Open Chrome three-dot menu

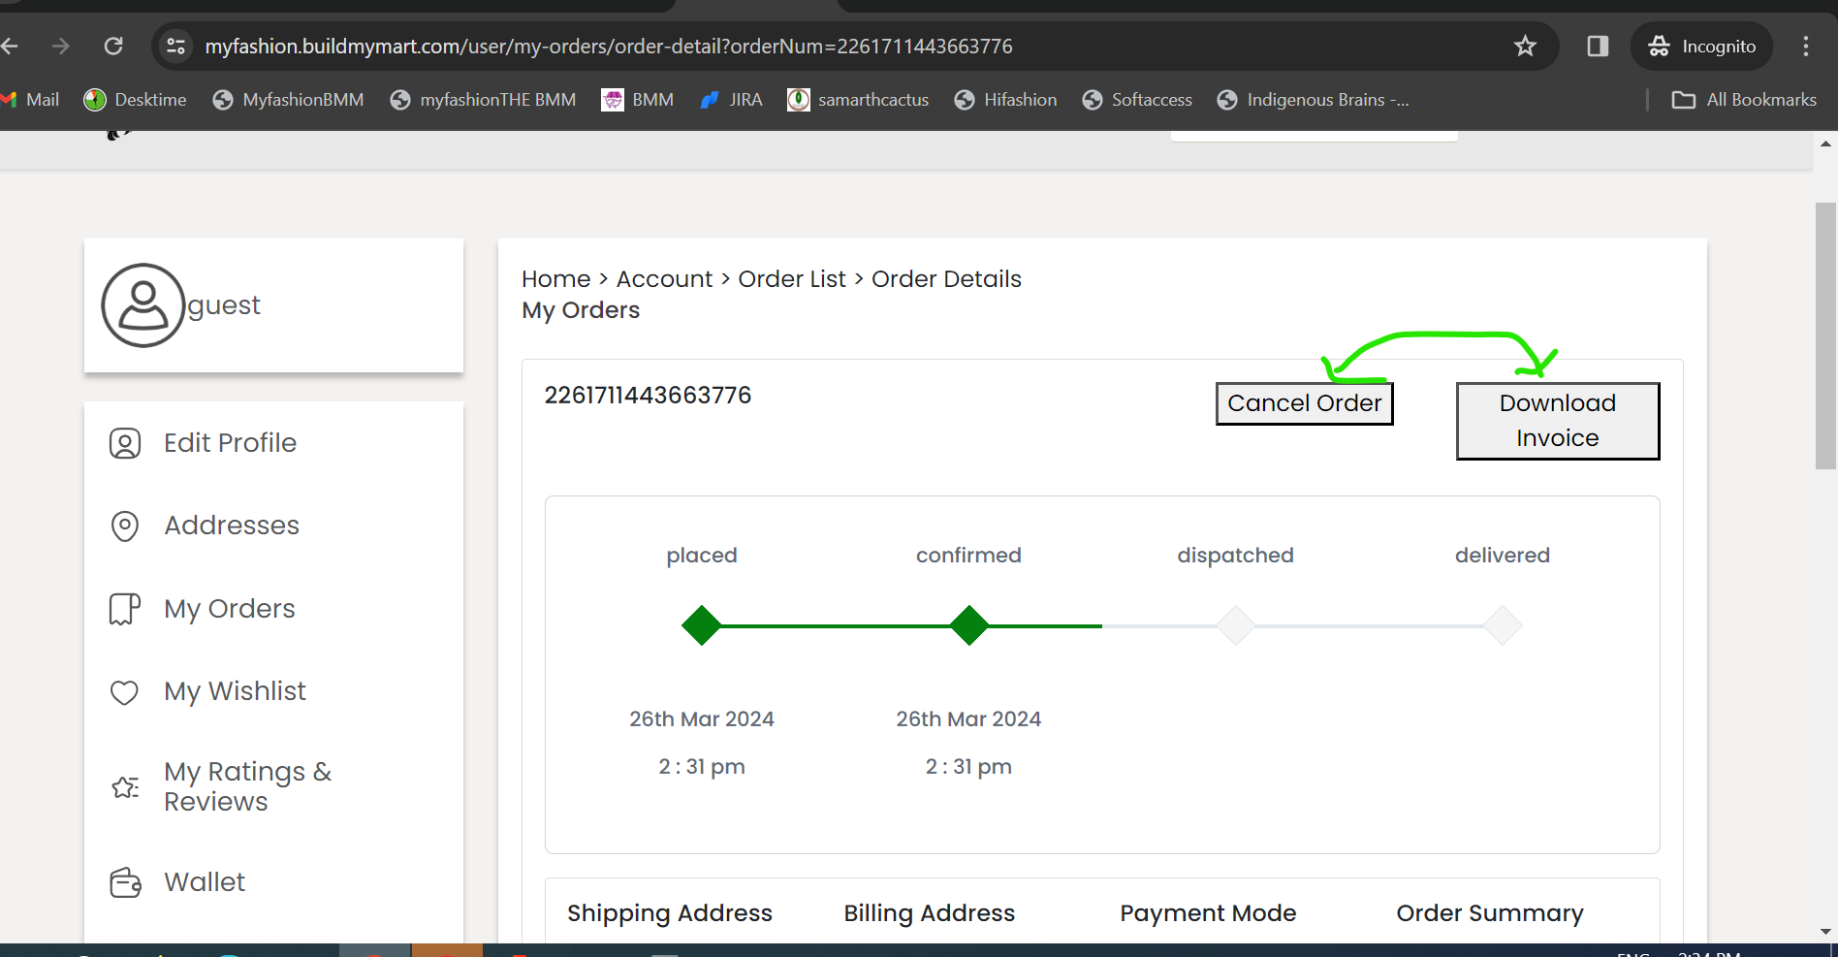pos(1805,46)
